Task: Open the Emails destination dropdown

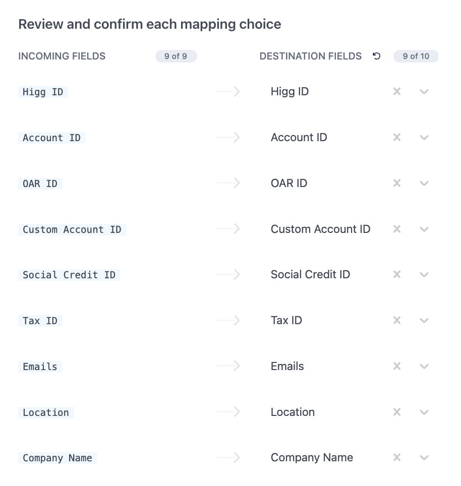Action: 424,367
